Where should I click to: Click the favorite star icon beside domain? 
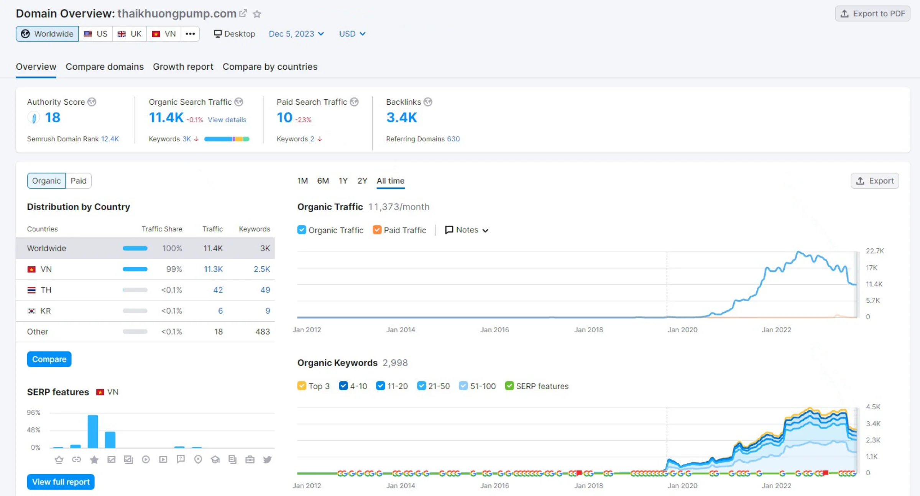pyautogui.click(x=257, y=14)
